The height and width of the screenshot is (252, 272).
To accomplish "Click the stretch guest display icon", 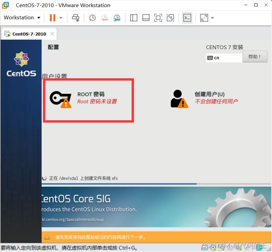I will pyautogui.click(x=204, y=18).
